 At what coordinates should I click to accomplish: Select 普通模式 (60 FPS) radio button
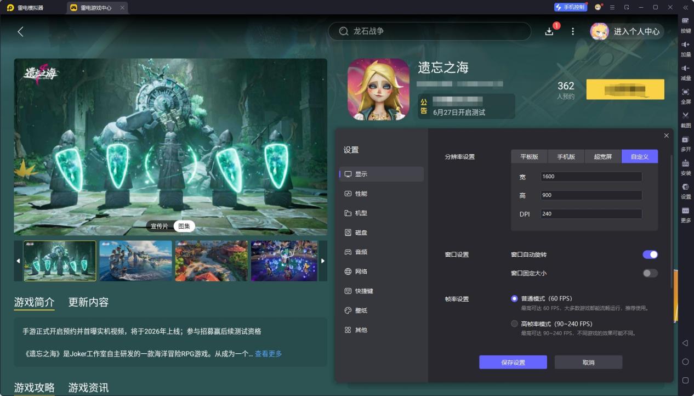[x=514, y=299]
